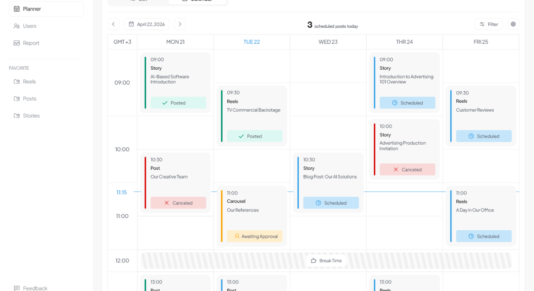Open Posts in the Favorite section
The height and width of the screenshot is (291, 534).
point(30,99)
